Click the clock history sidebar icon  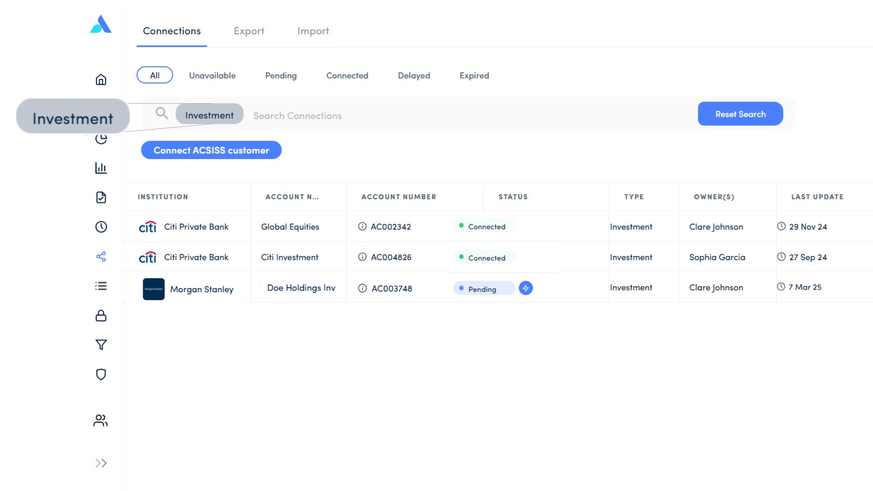[x=101, y=227]
